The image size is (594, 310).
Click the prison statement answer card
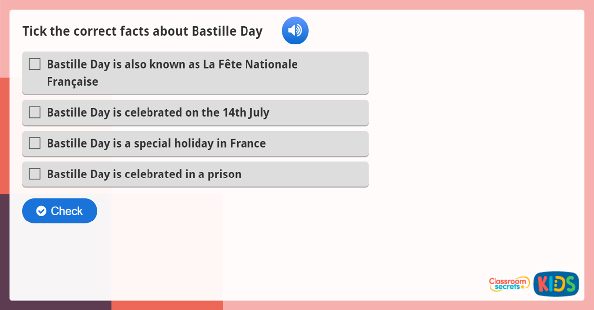(x=196, y=174)
